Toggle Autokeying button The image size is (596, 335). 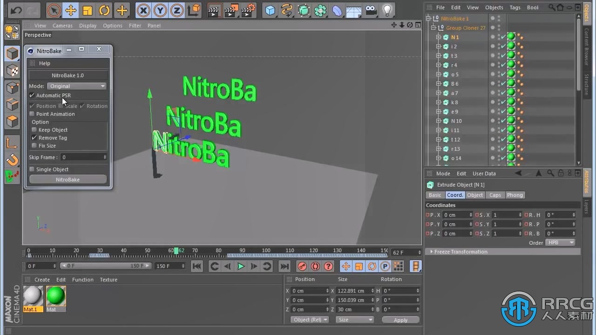click(315, 266)
